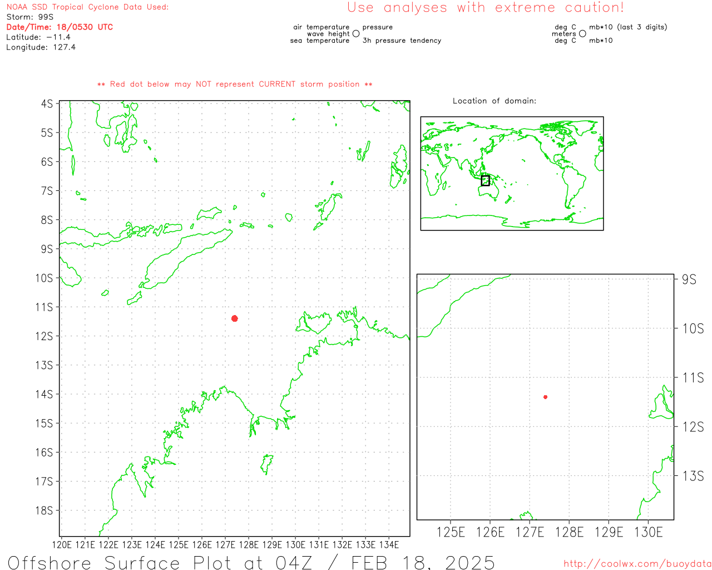Image resolution: width=712 pixels, height=570 pixels.
Task: Click the right legend units circle
Action: [x=582, y=34]
